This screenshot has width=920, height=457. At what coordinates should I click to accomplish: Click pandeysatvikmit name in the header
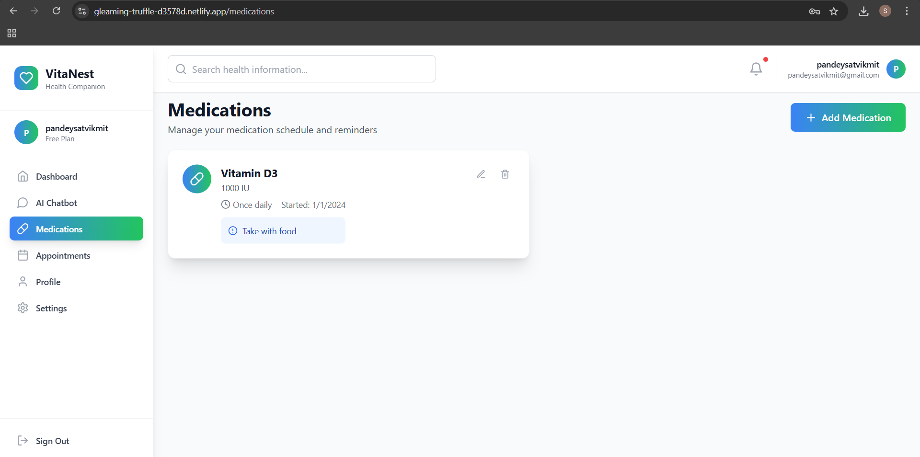point(848,64)
